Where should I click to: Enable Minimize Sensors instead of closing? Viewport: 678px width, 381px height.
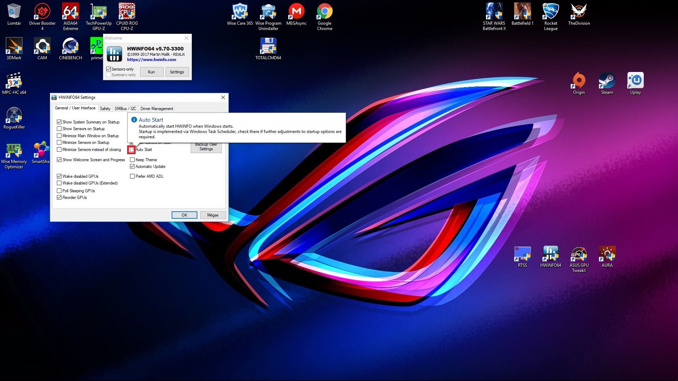tap(59, 150)
